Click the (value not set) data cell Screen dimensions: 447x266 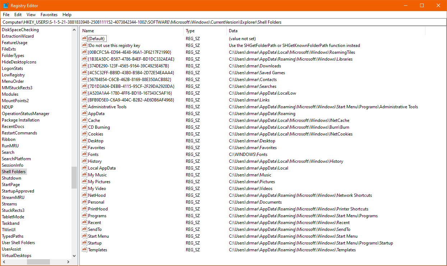[x=242, y=38]
